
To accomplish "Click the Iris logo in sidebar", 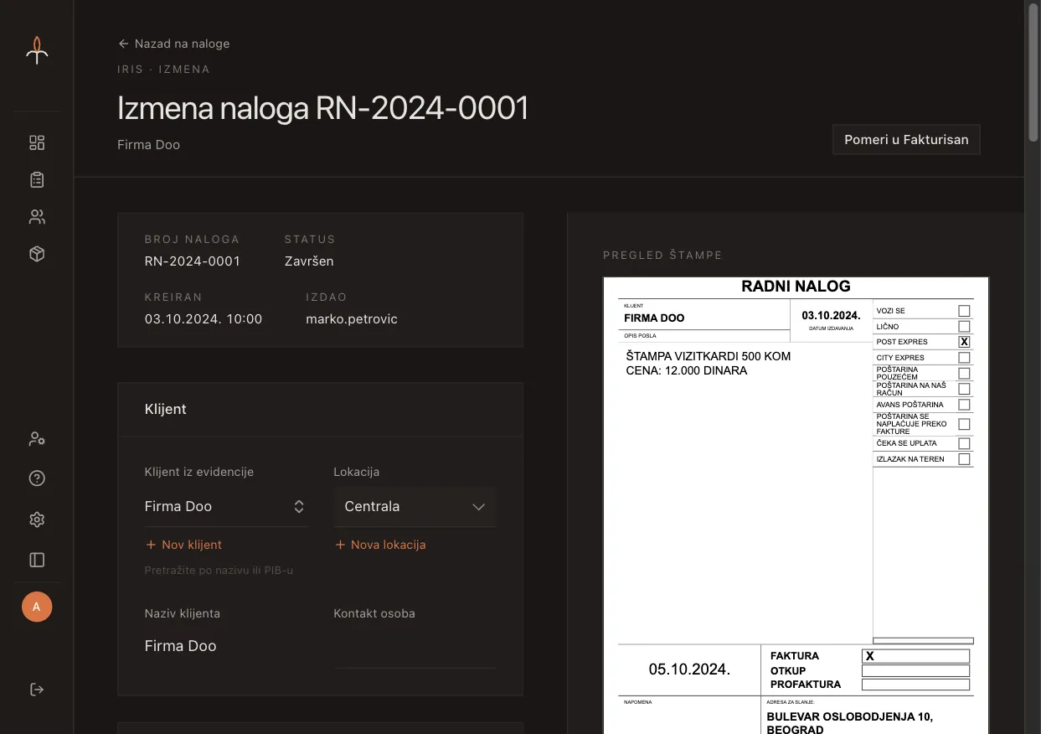I will click(37, 50).
